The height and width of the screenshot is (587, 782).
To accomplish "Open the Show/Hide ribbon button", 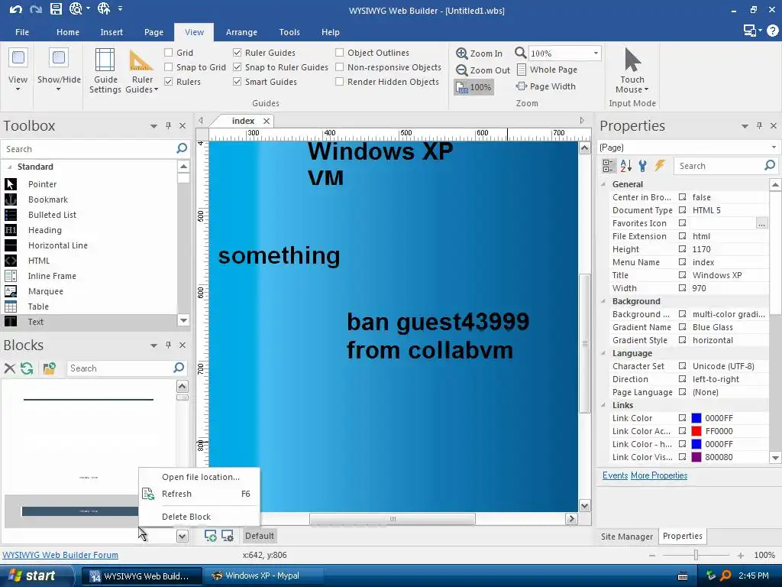I will (x=59, y=70).
